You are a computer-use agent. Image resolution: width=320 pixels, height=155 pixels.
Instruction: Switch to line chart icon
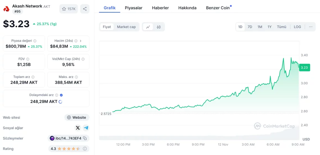148,27
